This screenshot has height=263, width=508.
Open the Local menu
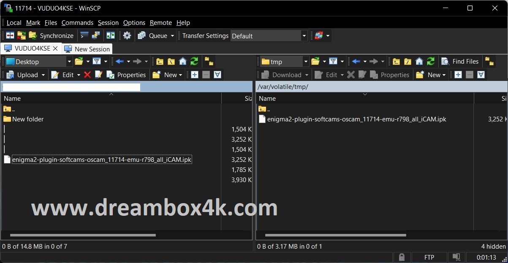[14, 23]
